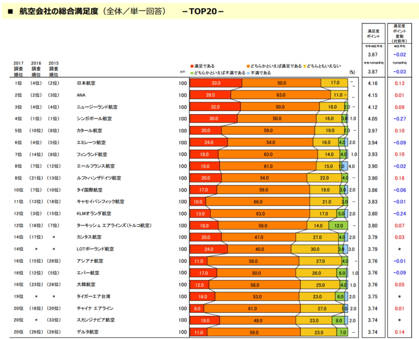Click the orange 66.0 bar segment

pyautogui.click(x=258, y=202)
